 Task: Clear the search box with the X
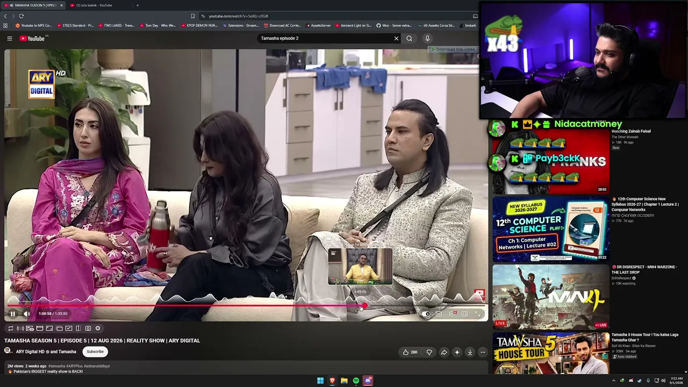click(396, 38)
